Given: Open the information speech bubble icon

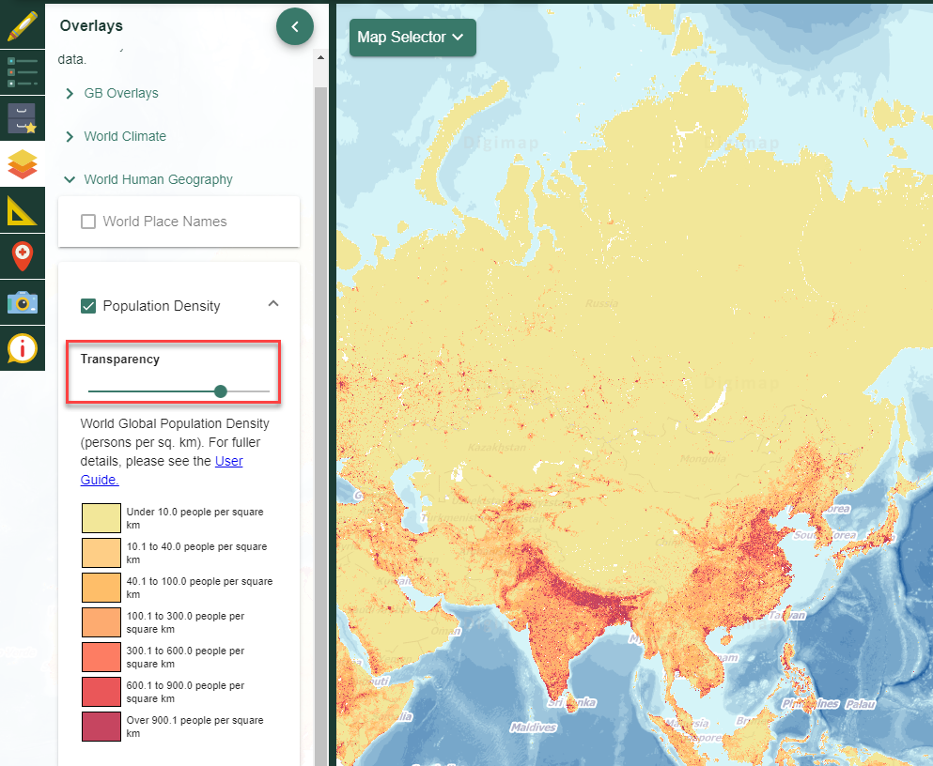Looking at the screenshot, I should tap(23, 347).
